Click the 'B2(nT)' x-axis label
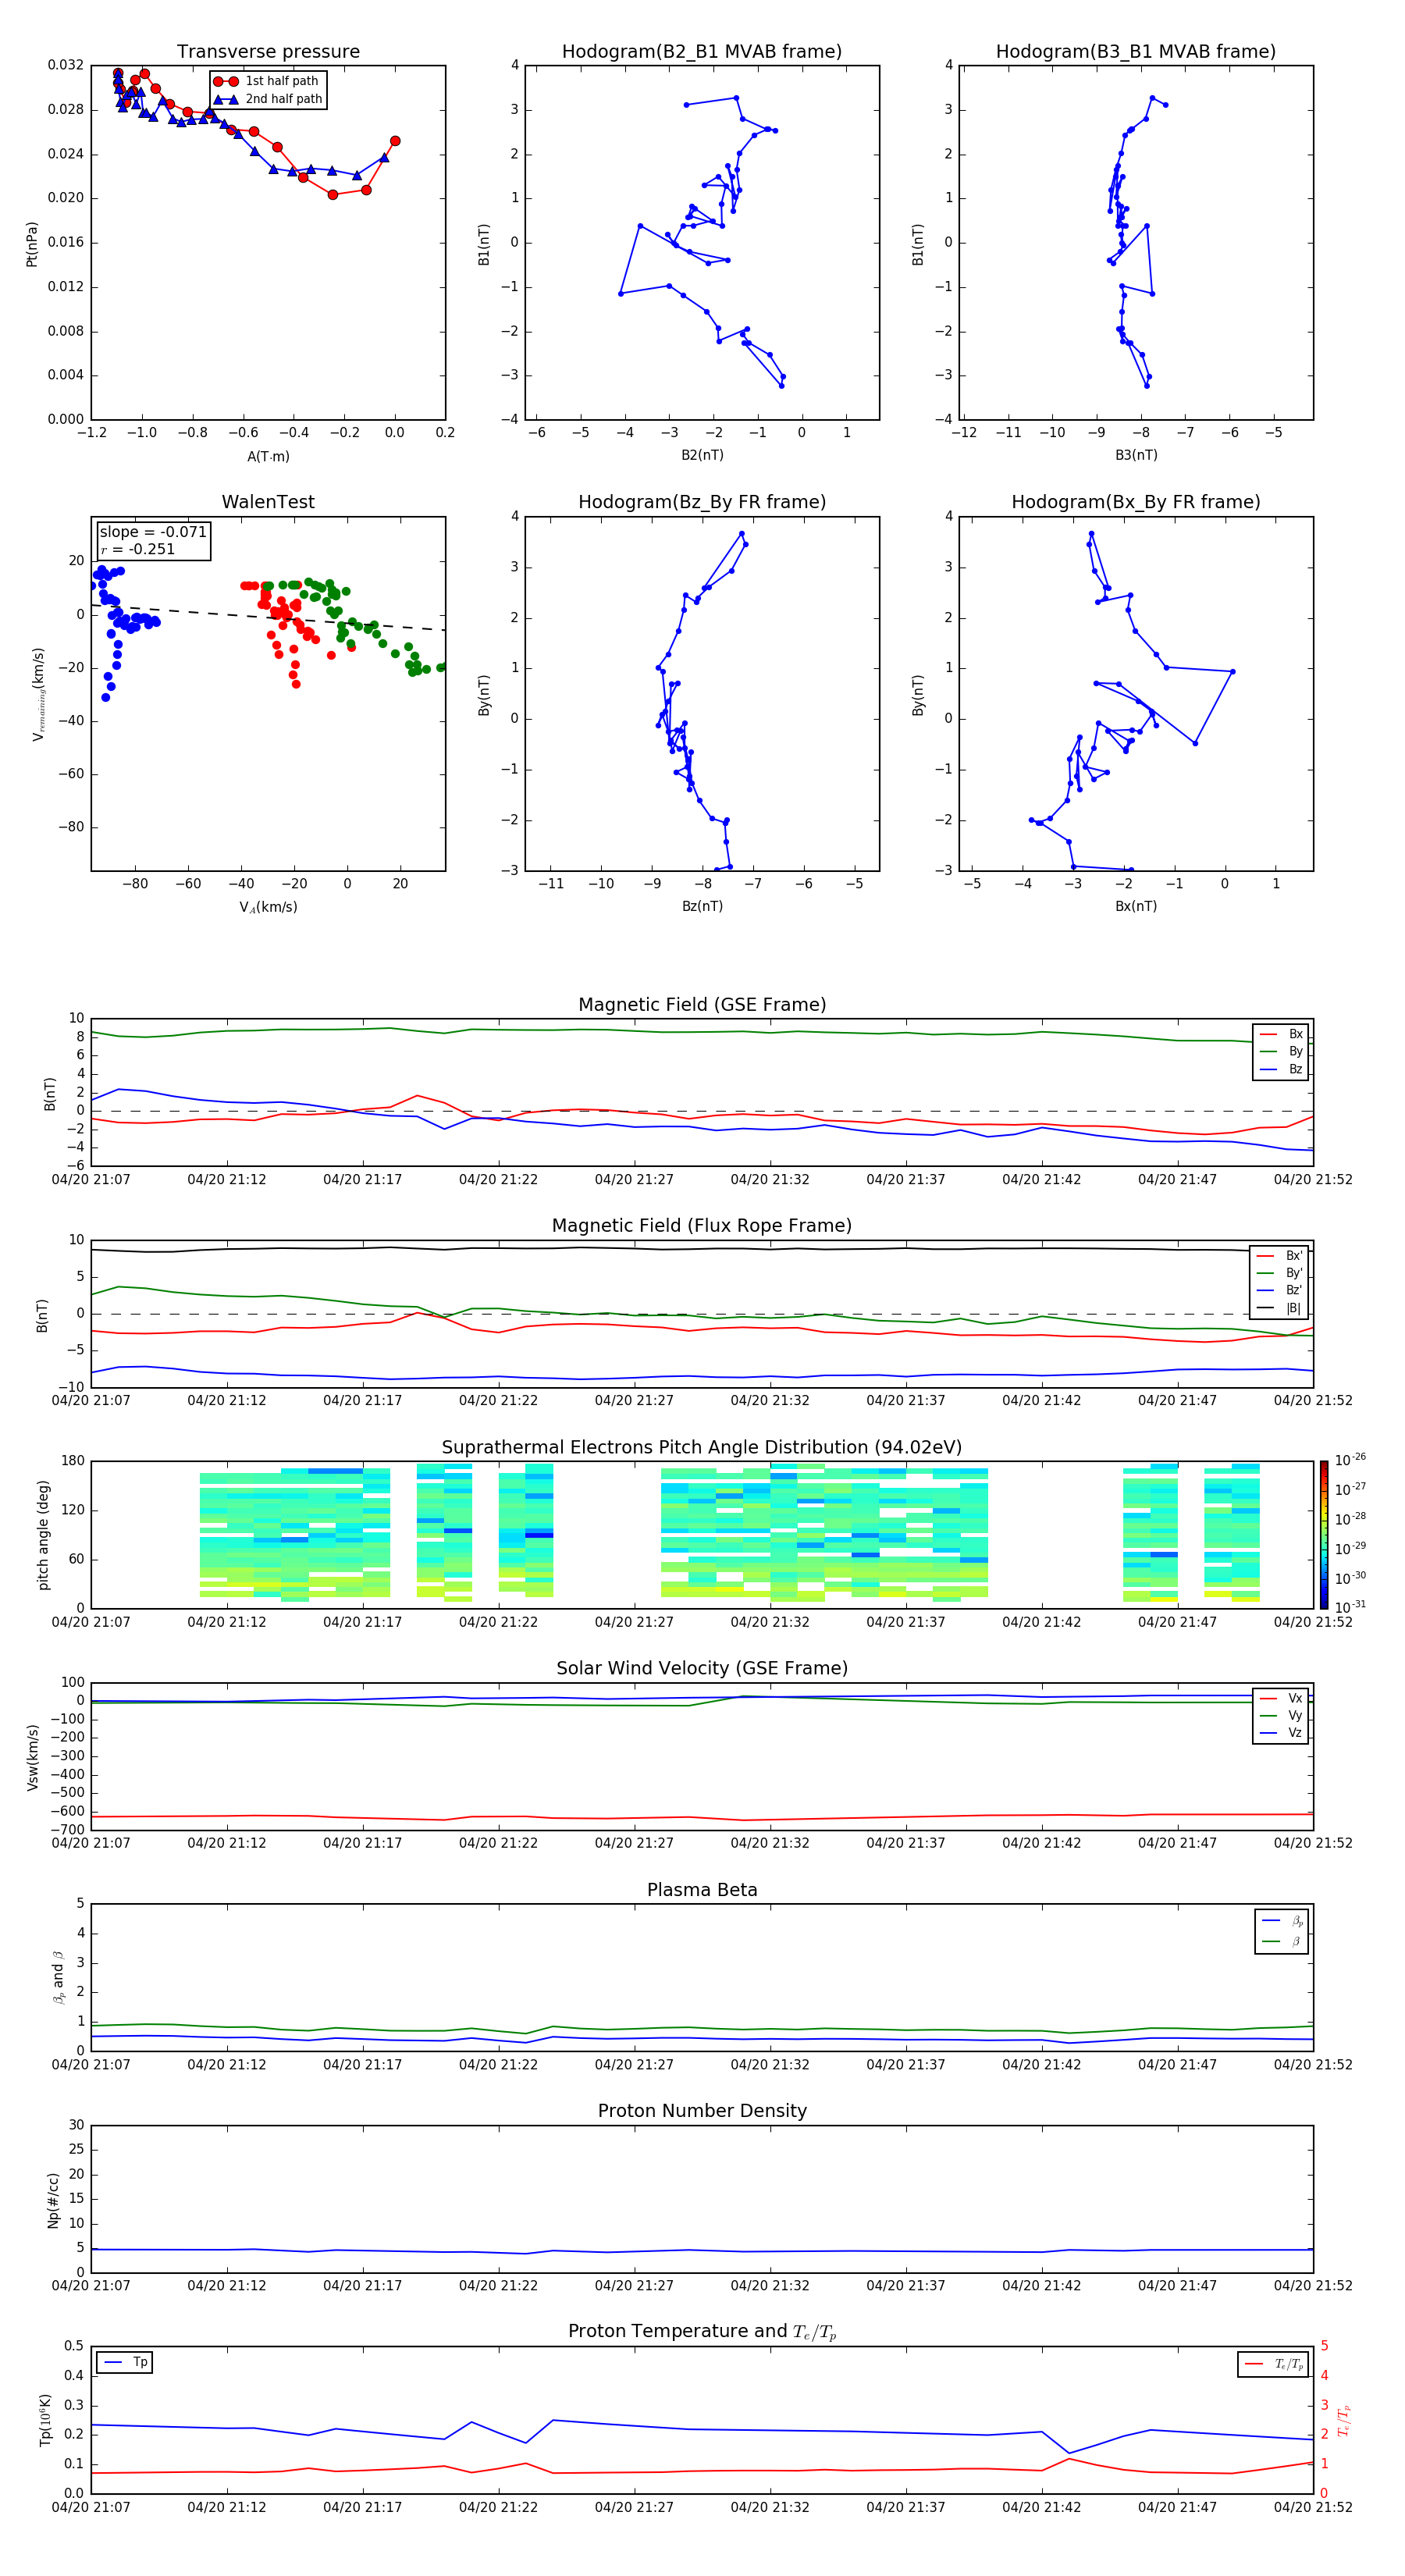The height and width of the screenshot is (2576, 1405). pos(702,455)
